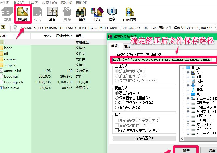Select 没有提示直接覆盖 overwrite option

pyautogui.click(x=117, y=98)
